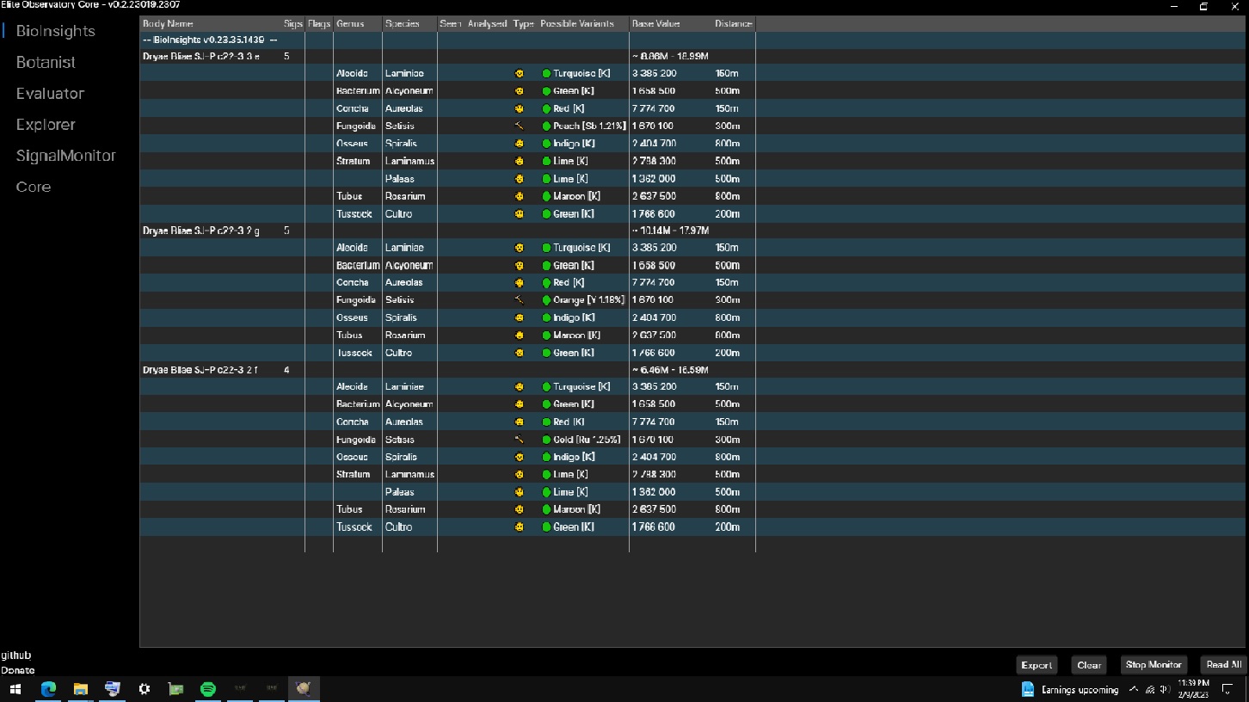Open the notification center icon
The image size is (1249, 702).
[1227, 689]
